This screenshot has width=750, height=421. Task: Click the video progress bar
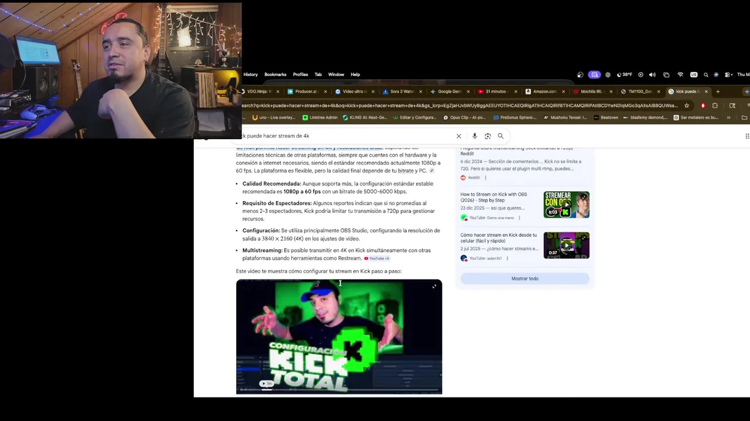point(339,389)
